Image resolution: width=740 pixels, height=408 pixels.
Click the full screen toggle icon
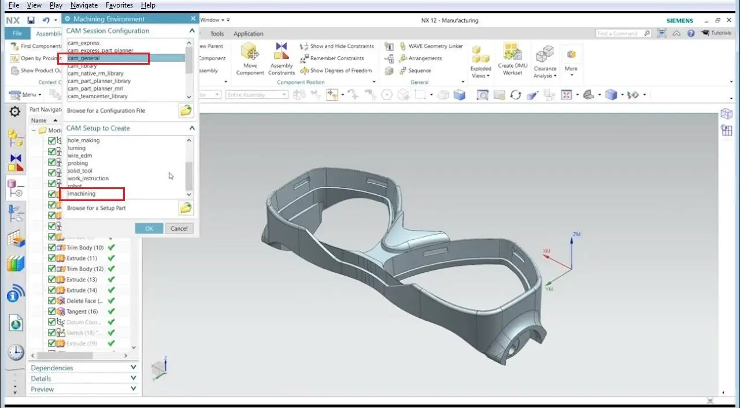coord(662,34)
